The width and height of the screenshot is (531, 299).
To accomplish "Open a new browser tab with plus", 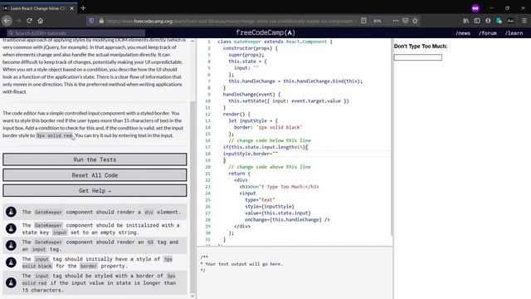I will (x=83, y=7).
